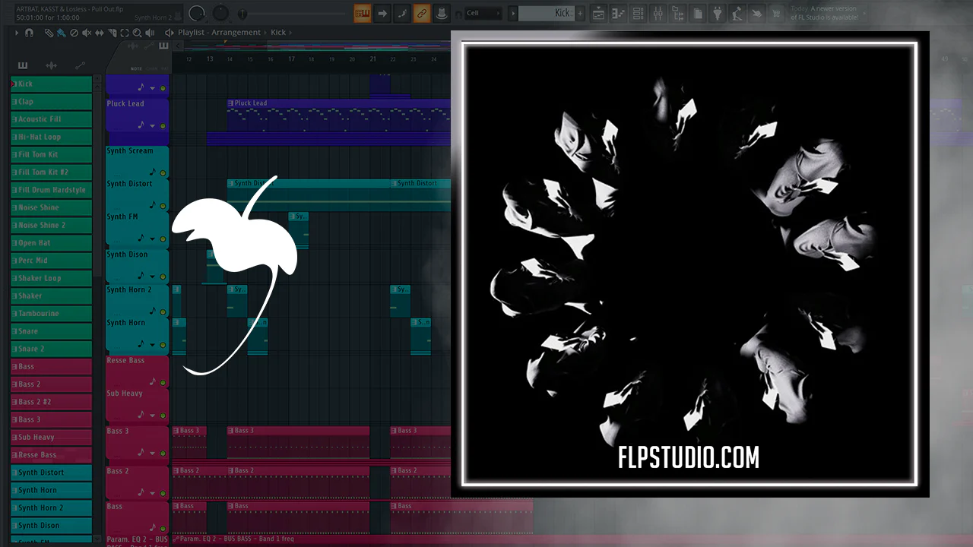Add a new pattern with plus button
Image resolution: width=973 pixels, height=547 pixels.
coord(581,13)
